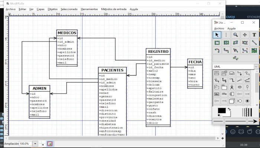Pick the UML Class shape
Image resolution: width=260 pixels, height=148 pixels.
[217, 73]
